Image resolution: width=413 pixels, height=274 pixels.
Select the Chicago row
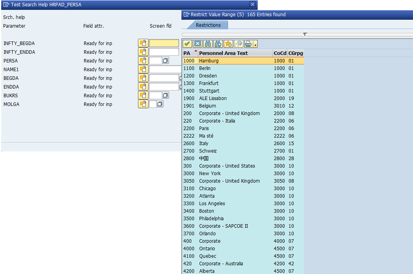[243, 188]
